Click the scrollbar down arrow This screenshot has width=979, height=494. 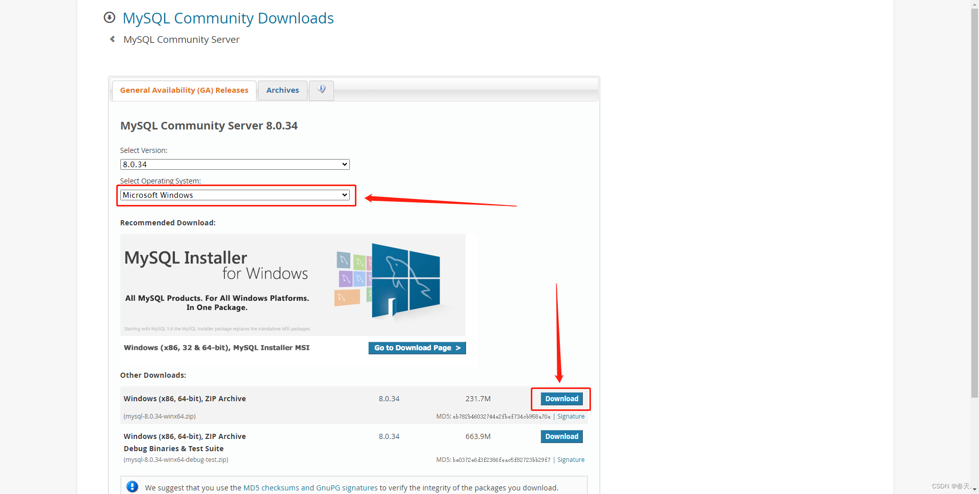coord(974,490)
